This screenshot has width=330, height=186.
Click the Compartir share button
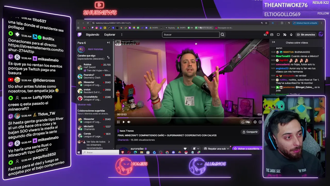[x=250, y=132]
